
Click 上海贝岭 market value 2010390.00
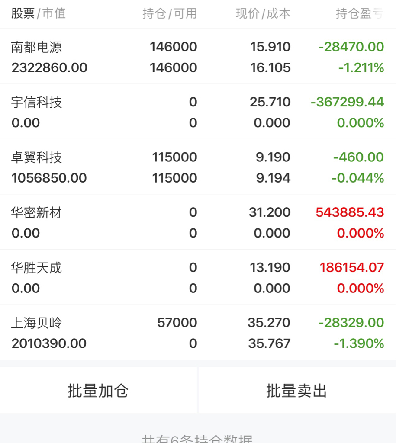pos(49,343)
